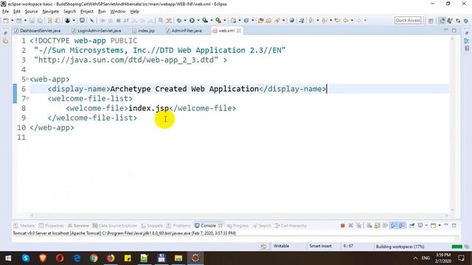Open the Call Hierarchy tab

[x=291, y=226]
